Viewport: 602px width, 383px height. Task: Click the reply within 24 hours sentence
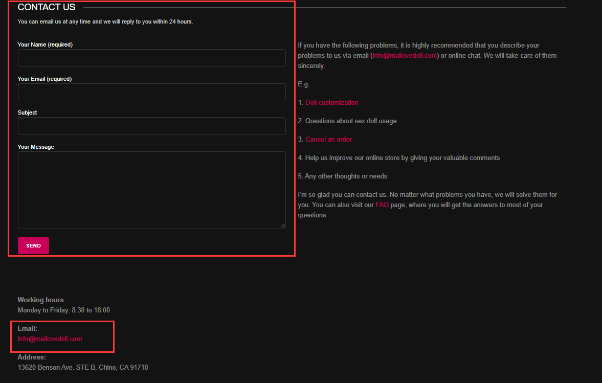(x=105, y=21)
